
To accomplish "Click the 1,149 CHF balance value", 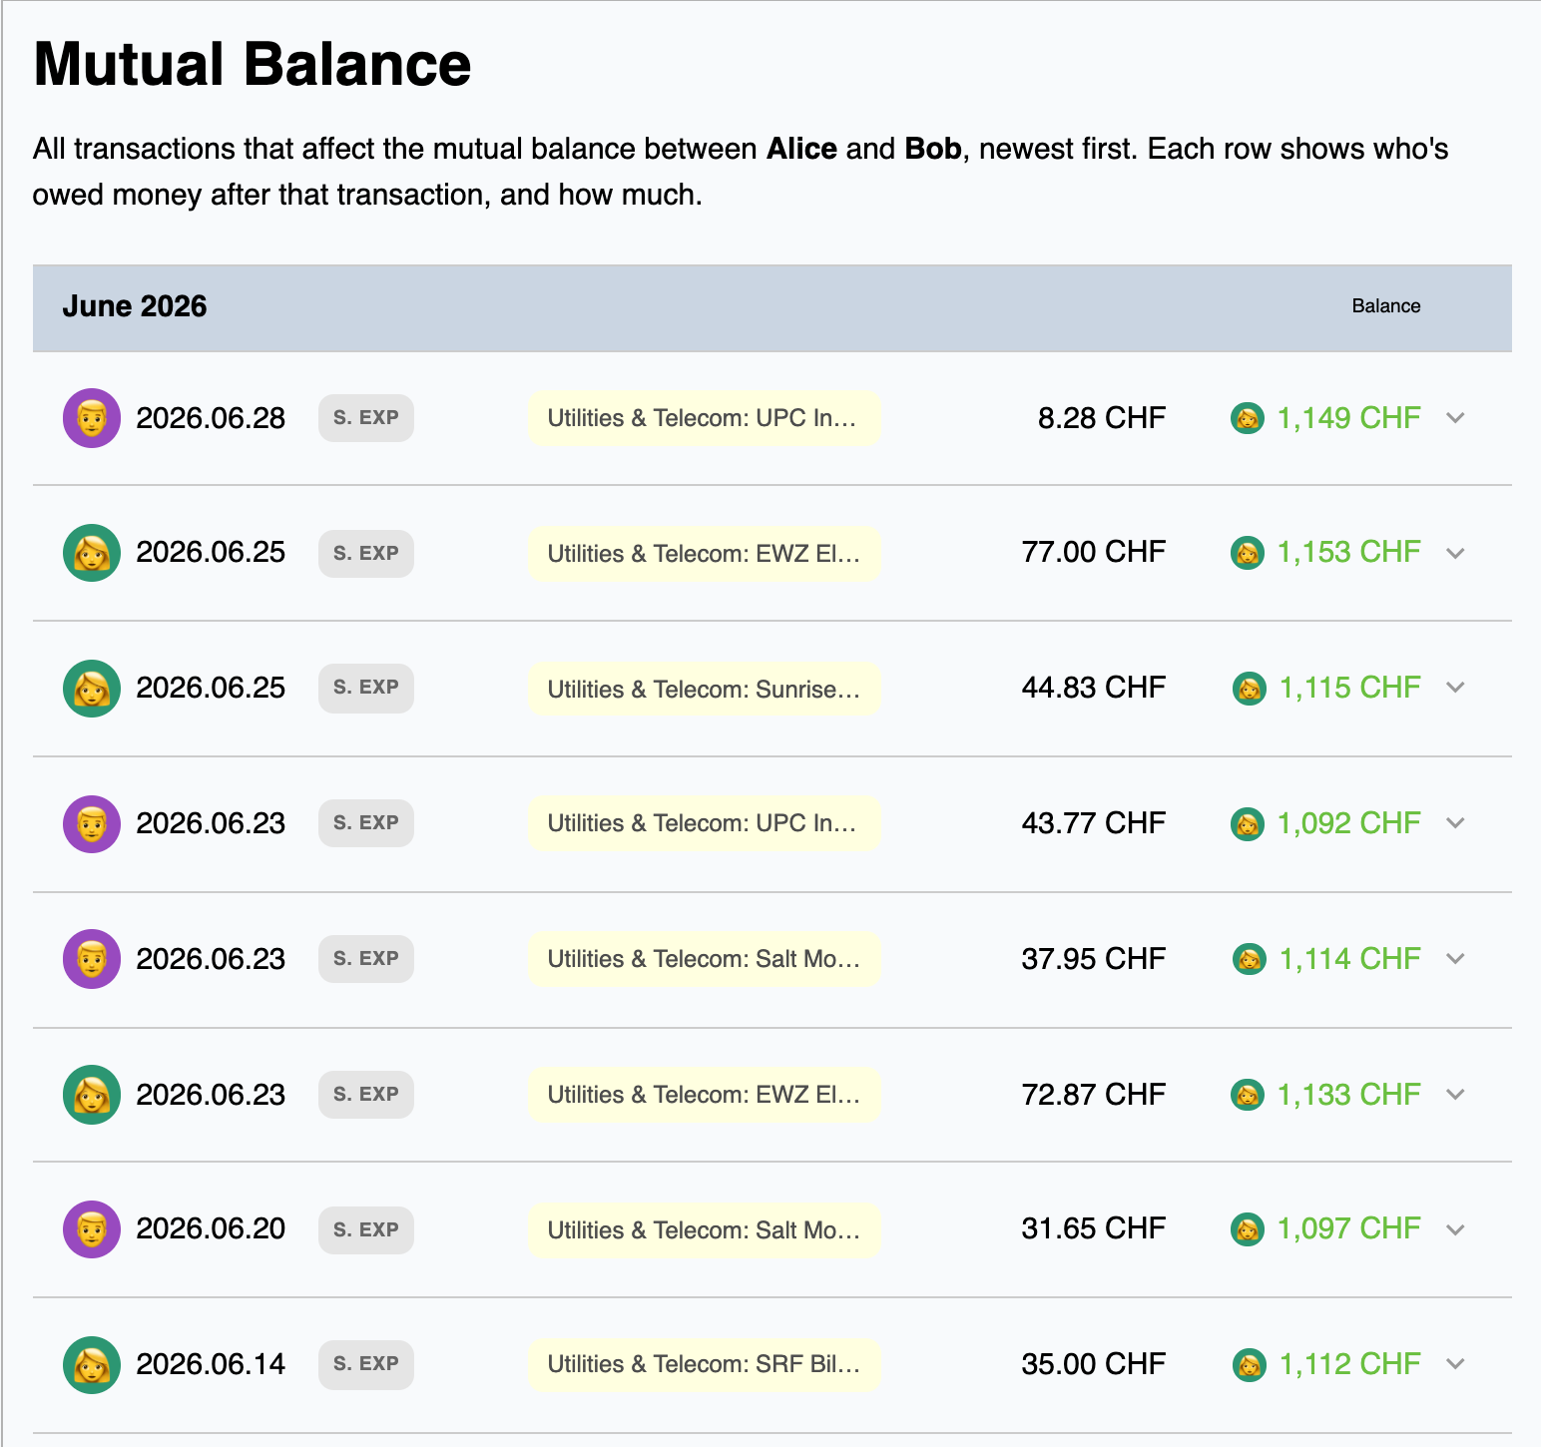I will click(1349, 418).
